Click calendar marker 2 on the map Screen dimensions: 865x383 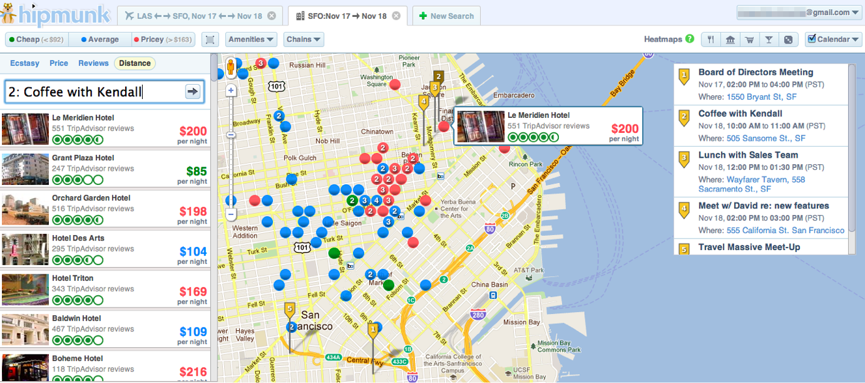pyautogui.click(x=438, y=77)
